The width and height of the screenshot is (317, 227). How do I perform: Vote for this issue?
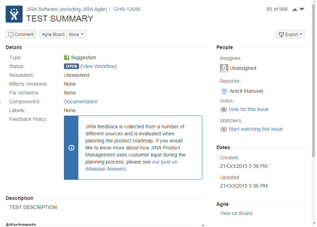(249, 109)
